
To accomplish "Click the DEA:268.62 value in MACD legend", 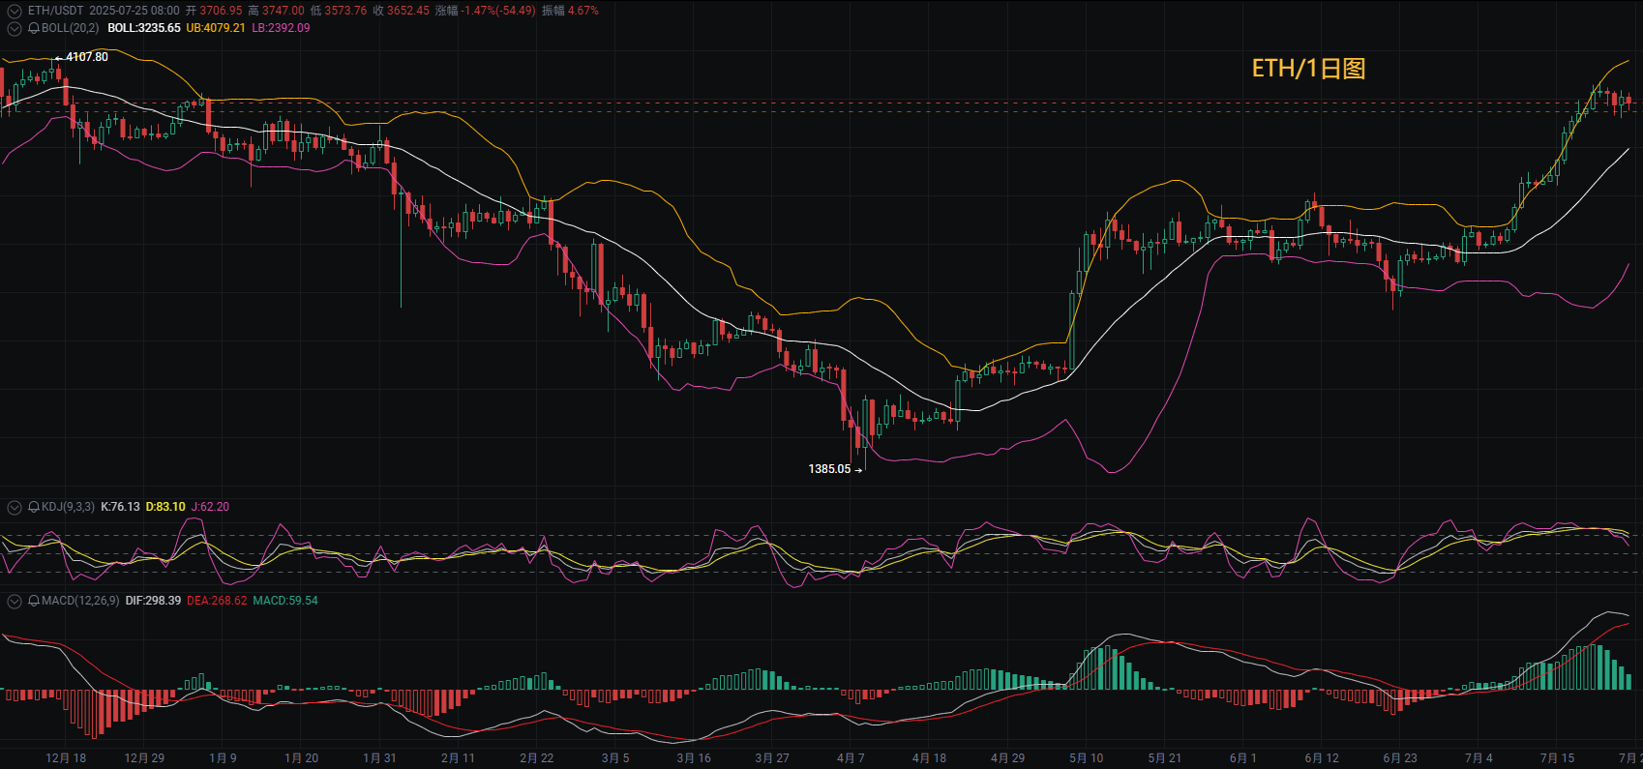I will point(217,601).
